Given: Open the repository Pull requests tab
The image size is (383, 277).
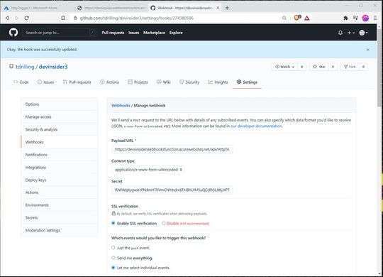Looking at the screenshot, I should coord(77,82).
